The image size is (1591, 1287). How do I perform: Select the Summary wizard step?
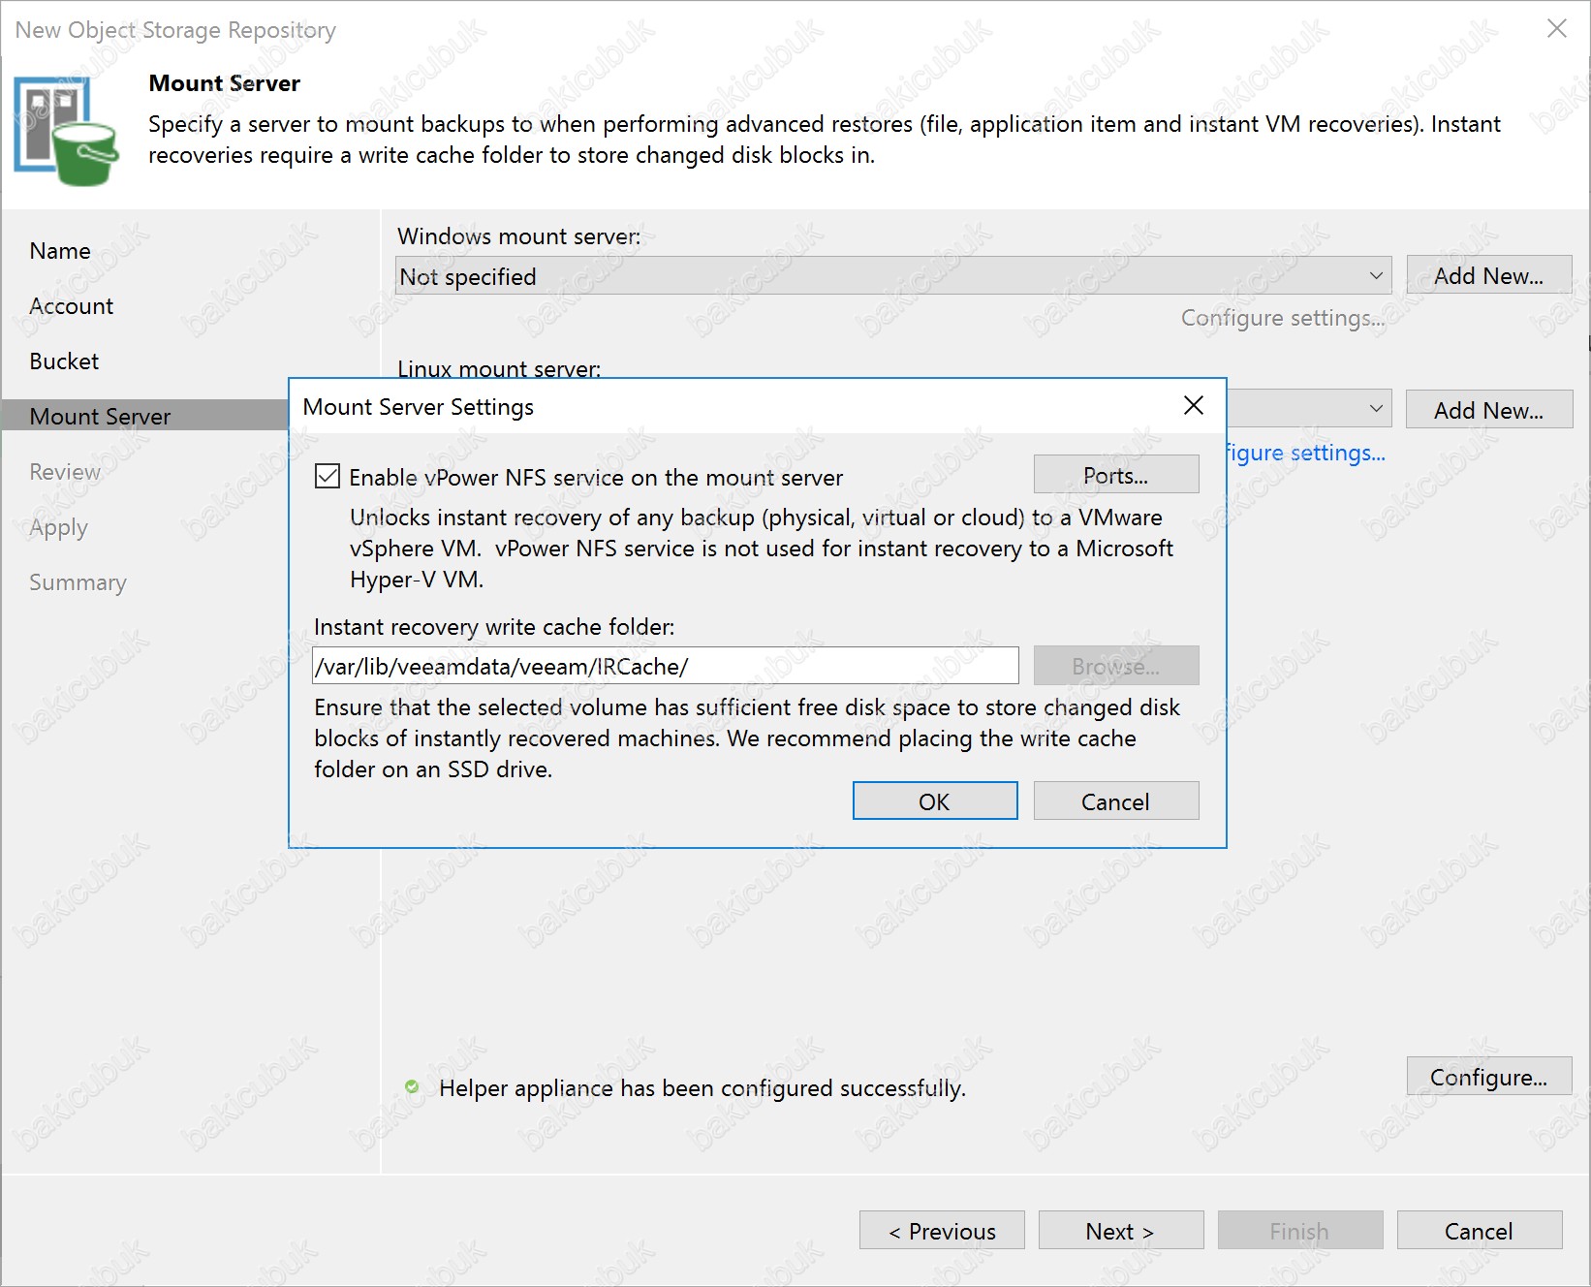pos(78,582)
